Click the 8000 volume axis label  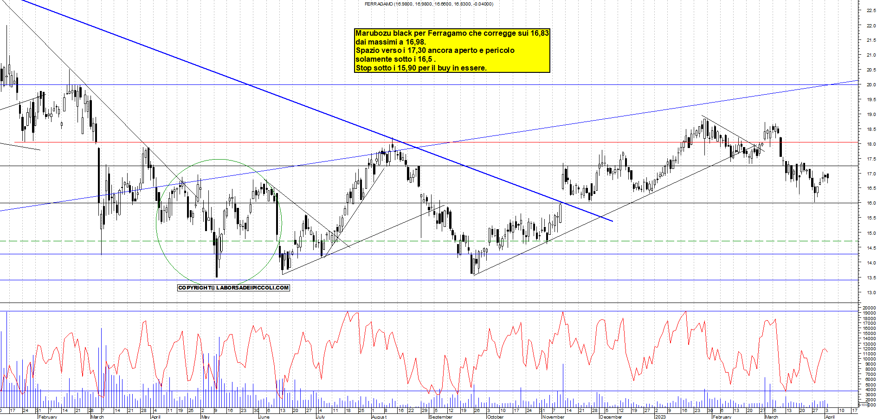(x=870, y=369)
